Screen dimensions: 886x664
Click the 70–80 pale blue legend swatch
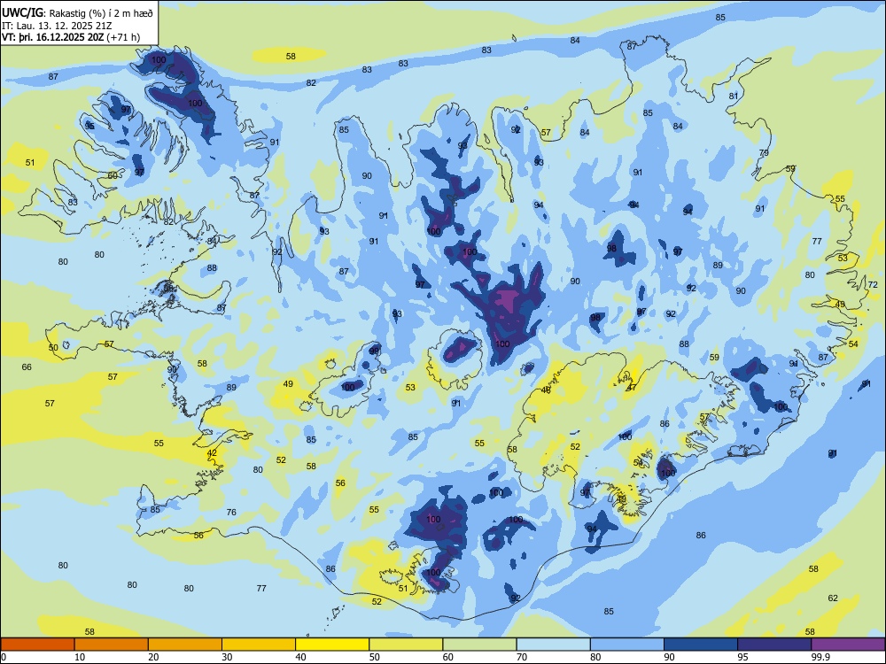tap(553, 645)
